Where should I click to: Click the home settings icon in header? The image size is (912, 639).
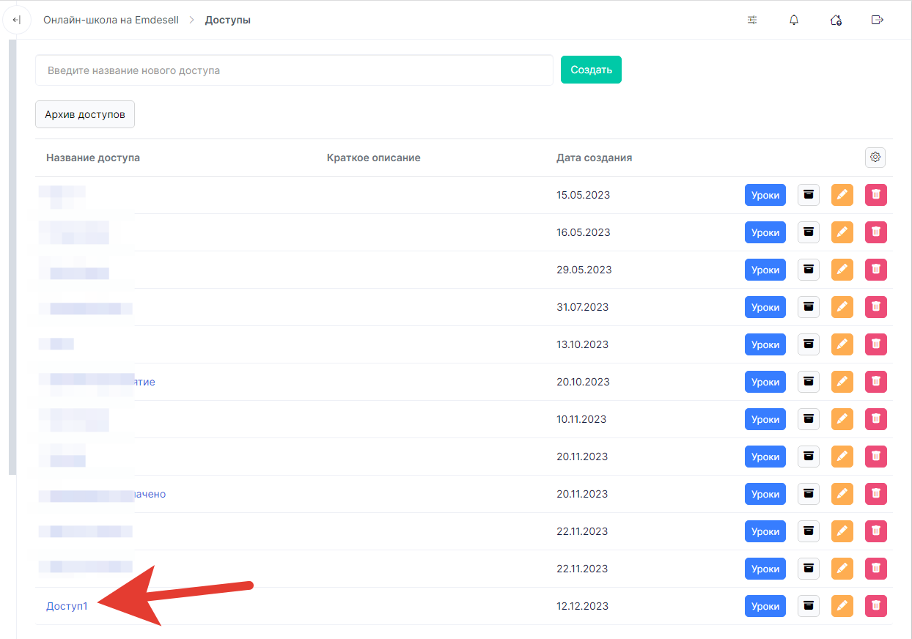coord(835,20)
